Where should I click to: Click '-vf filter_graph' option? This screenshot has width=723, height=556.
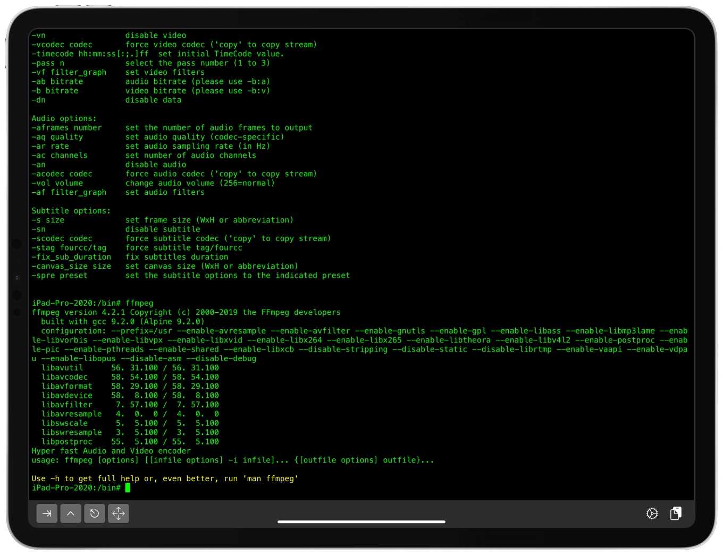(x=69, y=72)
